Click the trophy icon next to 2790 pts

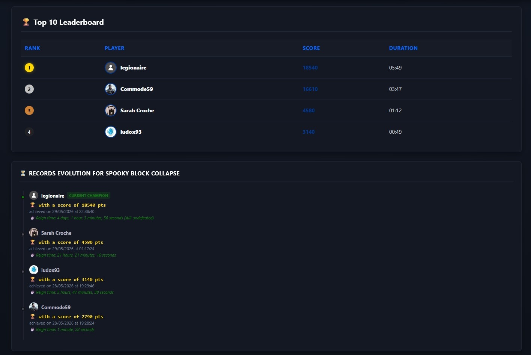[x=33, y=317]
